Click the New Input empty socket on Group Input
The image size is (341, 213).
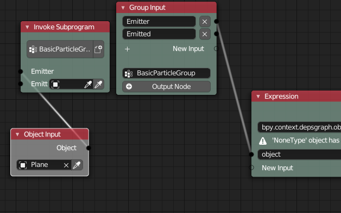pyautogui.click(x=217, y=48)
